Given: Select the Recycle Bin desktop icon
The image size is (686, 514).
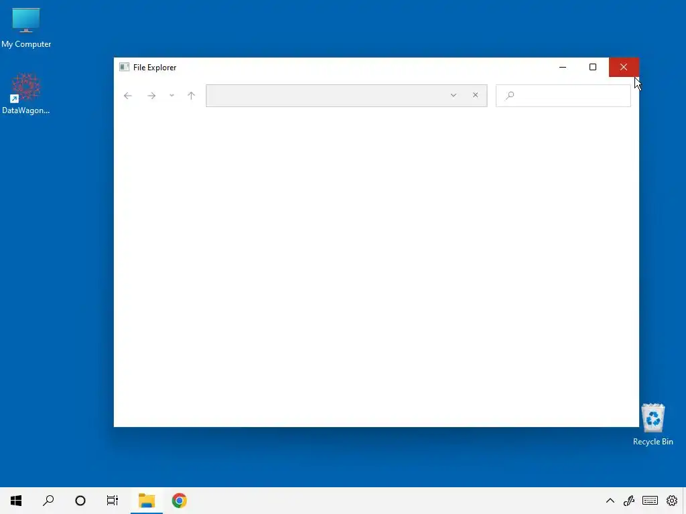Looking at the screenshot, I should pos(653,425).
